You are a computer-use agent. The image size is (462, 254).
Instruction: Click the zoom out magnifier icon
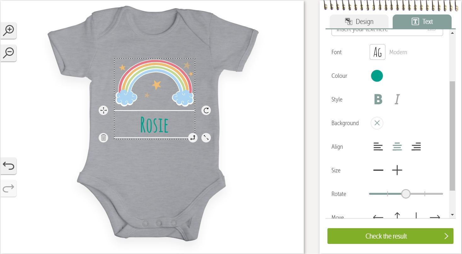click(x=9, y=53)
